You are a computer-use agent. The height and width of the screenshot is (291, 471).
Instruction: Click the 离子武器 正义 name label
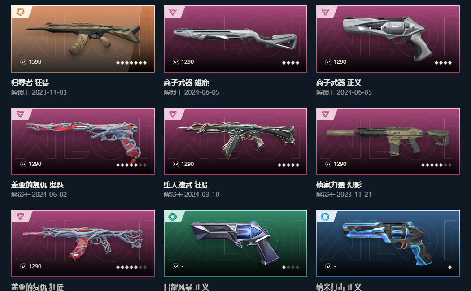[339, 83]
